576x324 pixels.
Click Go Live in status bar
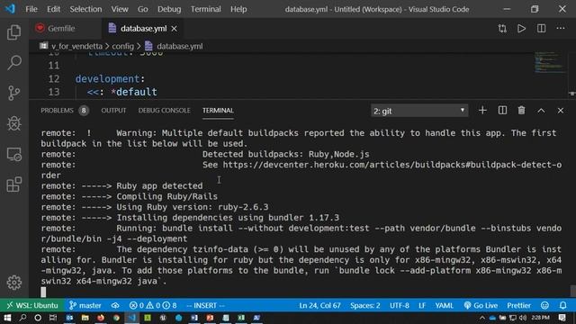click(x=481, y=305)
